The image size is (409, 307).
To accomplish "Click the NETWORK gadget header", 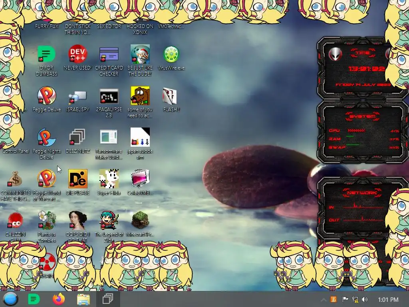I will pyautogui.click(x=362, y=193).
